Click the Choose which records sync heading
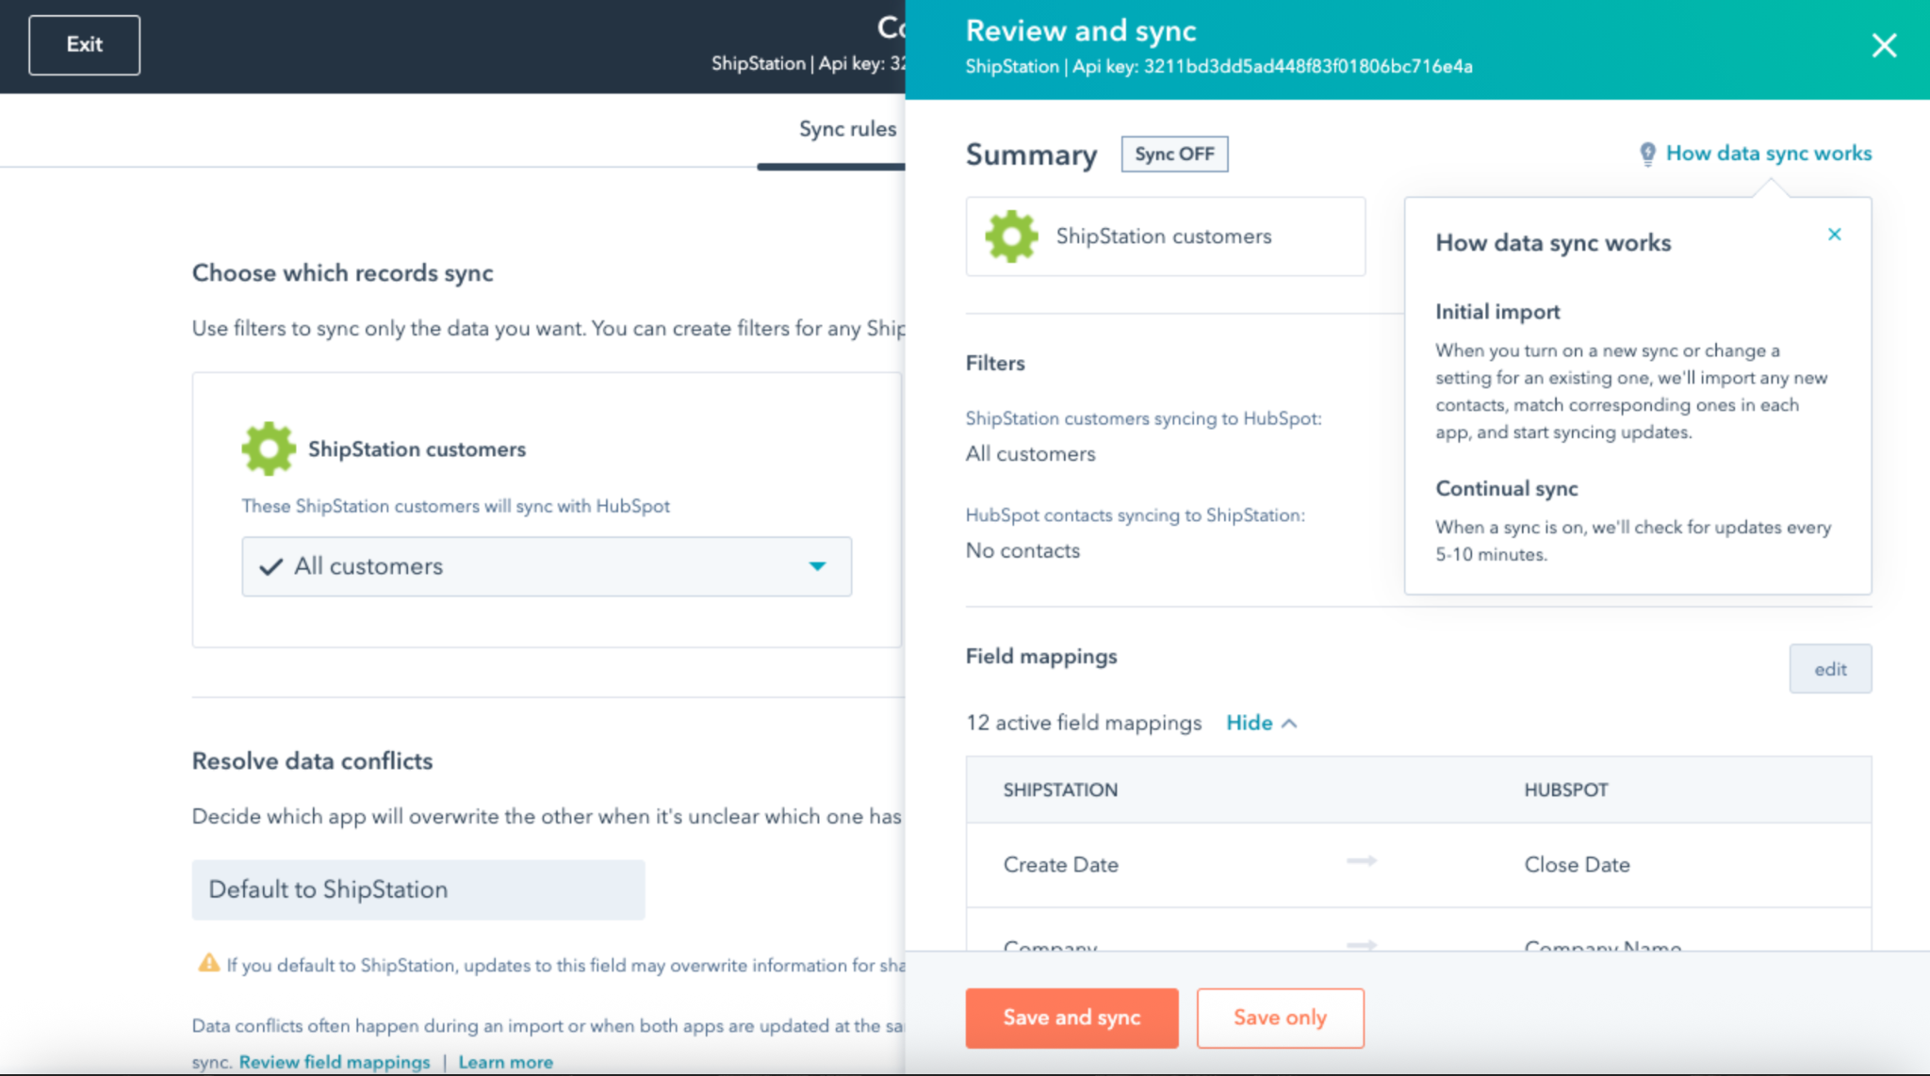Image resolution: width=1930 pixels, height=1076 pixels. click(343, 272)
